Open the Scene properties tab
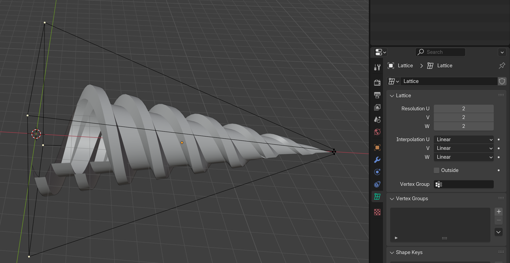The width and height of the screenshot is (510, 263). (x=377, y=120)
